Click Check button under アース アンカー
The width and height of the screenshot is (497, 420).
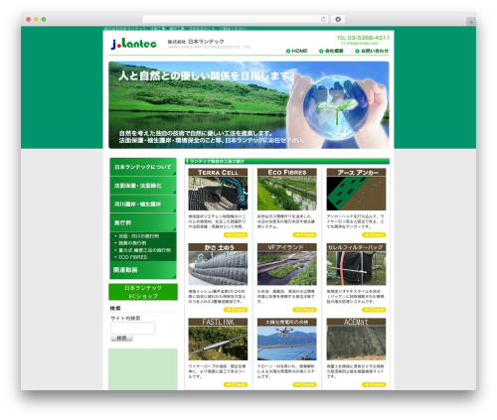[x=374, y=234]
